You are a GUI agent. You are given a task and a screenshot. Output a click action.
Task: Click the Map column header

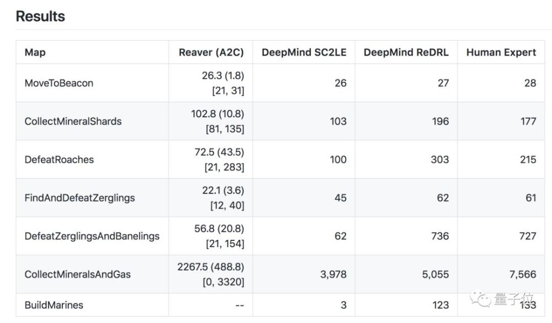[x=35, y=52]
